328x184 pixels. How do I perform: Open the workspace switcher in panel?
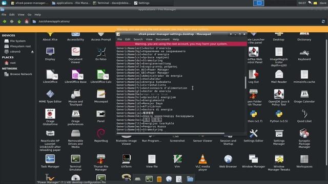(x=259, y=3)
